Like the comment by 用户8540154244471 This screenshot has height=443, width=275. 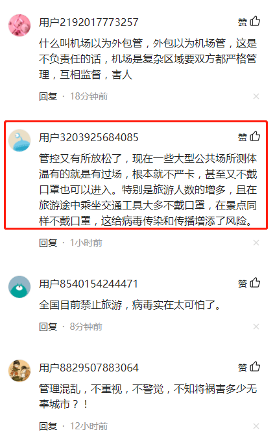(249, 283)
